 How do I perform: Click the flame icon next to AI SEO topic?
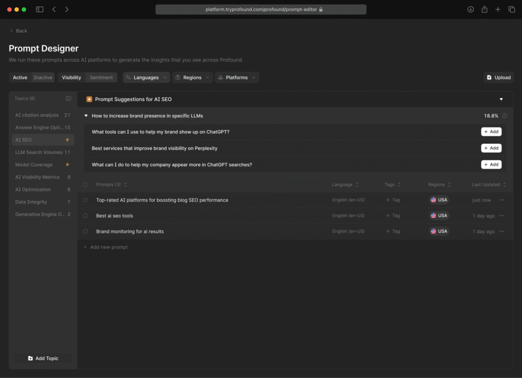coord(67,139)
